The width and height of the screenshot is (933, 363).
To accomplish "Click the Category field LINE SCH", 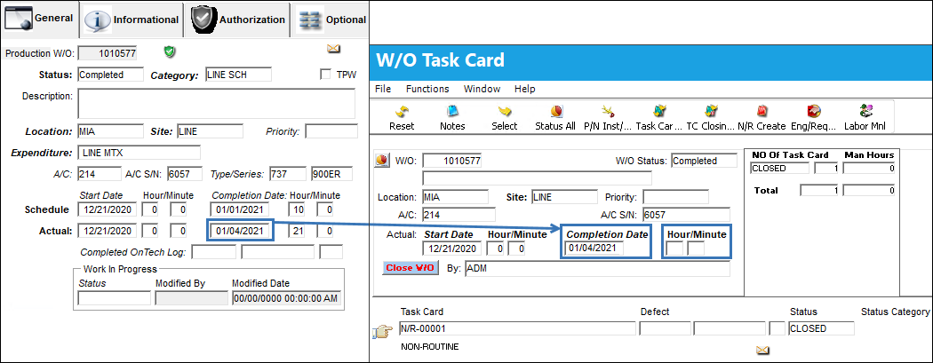I will (x=239, y=75).
